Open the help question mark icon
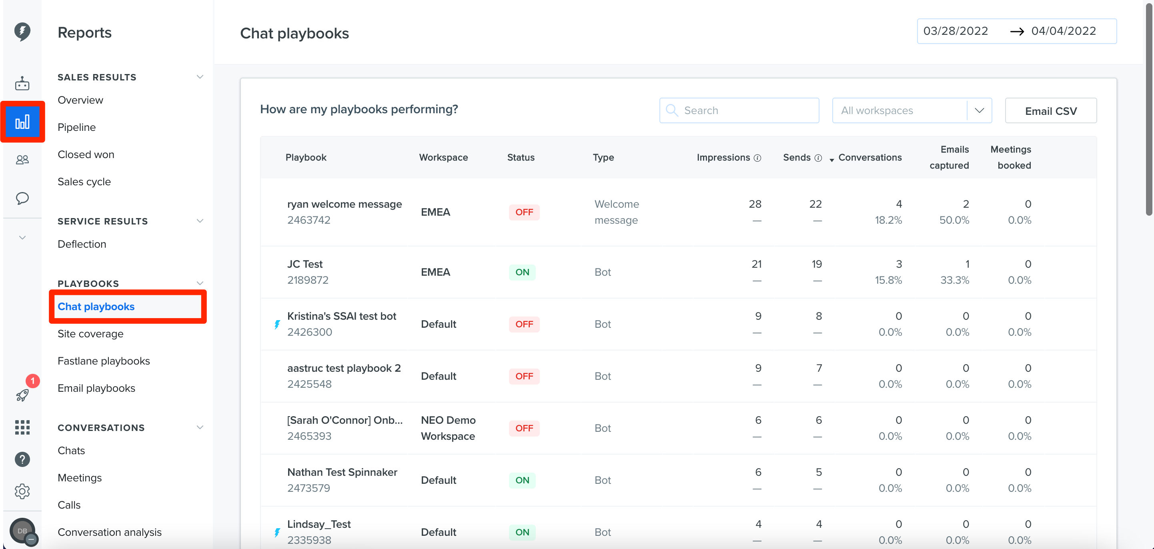Image resolution: width=1154 pixels, height=549 pixels. click(x=22, y=459)
